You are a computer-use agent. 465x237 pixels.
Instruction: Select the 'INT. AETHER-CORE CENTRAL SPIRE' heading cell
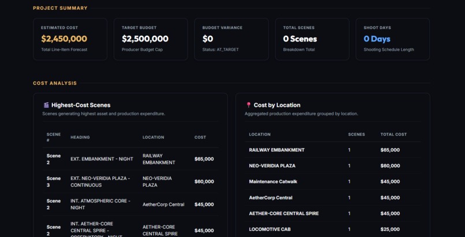click(96, 230)
